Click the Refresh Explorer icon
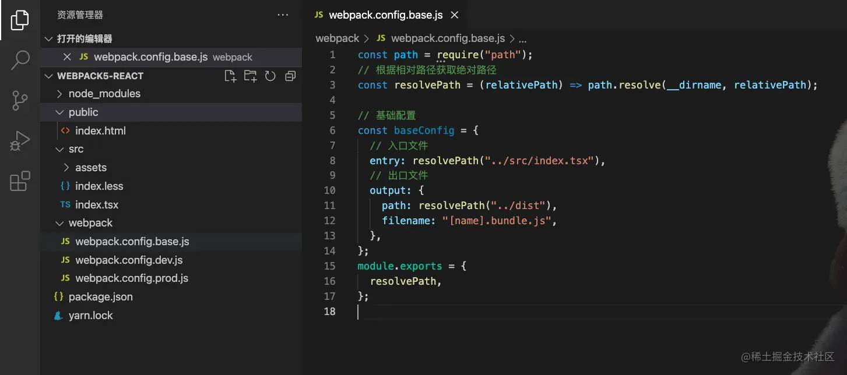 pyautogui.click(x=270, y=76)
